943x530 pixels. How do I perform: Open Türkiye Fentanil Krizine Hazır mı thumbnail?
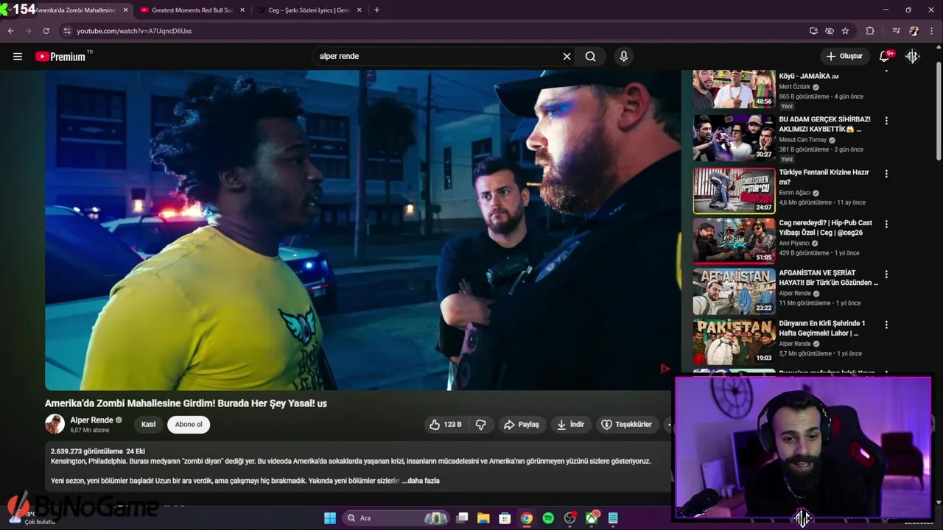pos(734,191)
